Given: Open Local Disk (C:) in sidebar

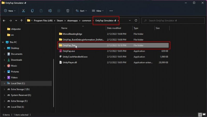Looking at the screenshot, I should pyautogui.click(x=18, y=83).
